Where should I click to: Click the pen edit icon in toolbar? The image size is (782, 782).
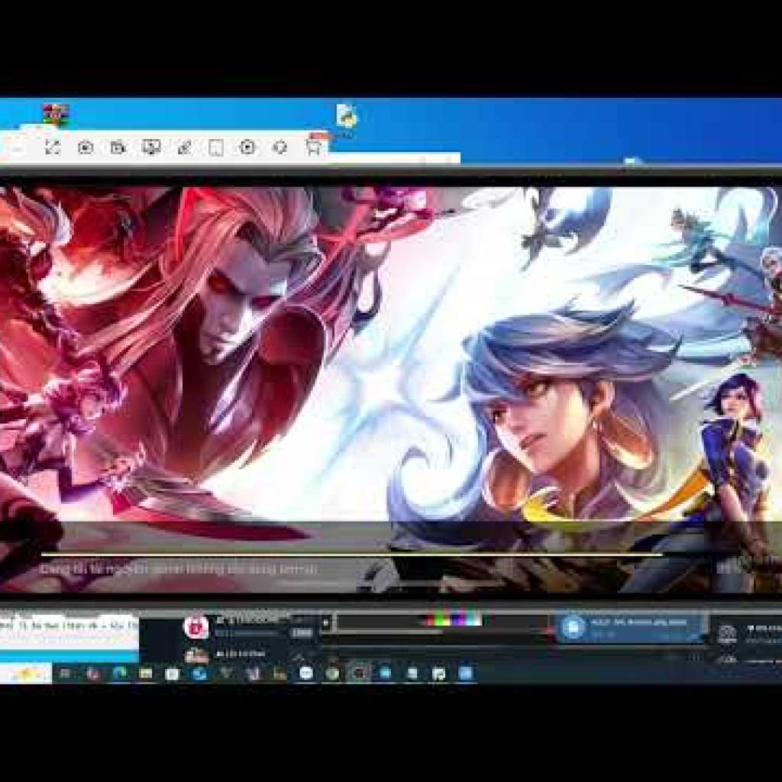[184, 147]
